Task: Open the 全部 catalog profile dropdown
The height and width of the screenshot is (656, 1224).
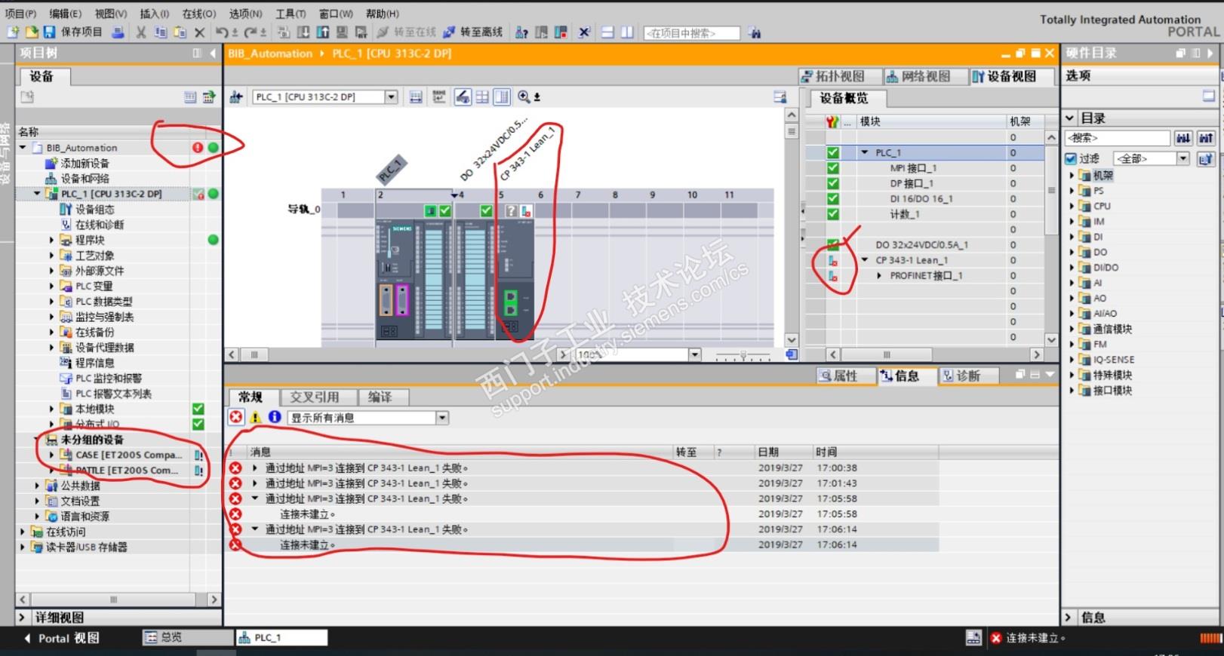Action: 1183,158
